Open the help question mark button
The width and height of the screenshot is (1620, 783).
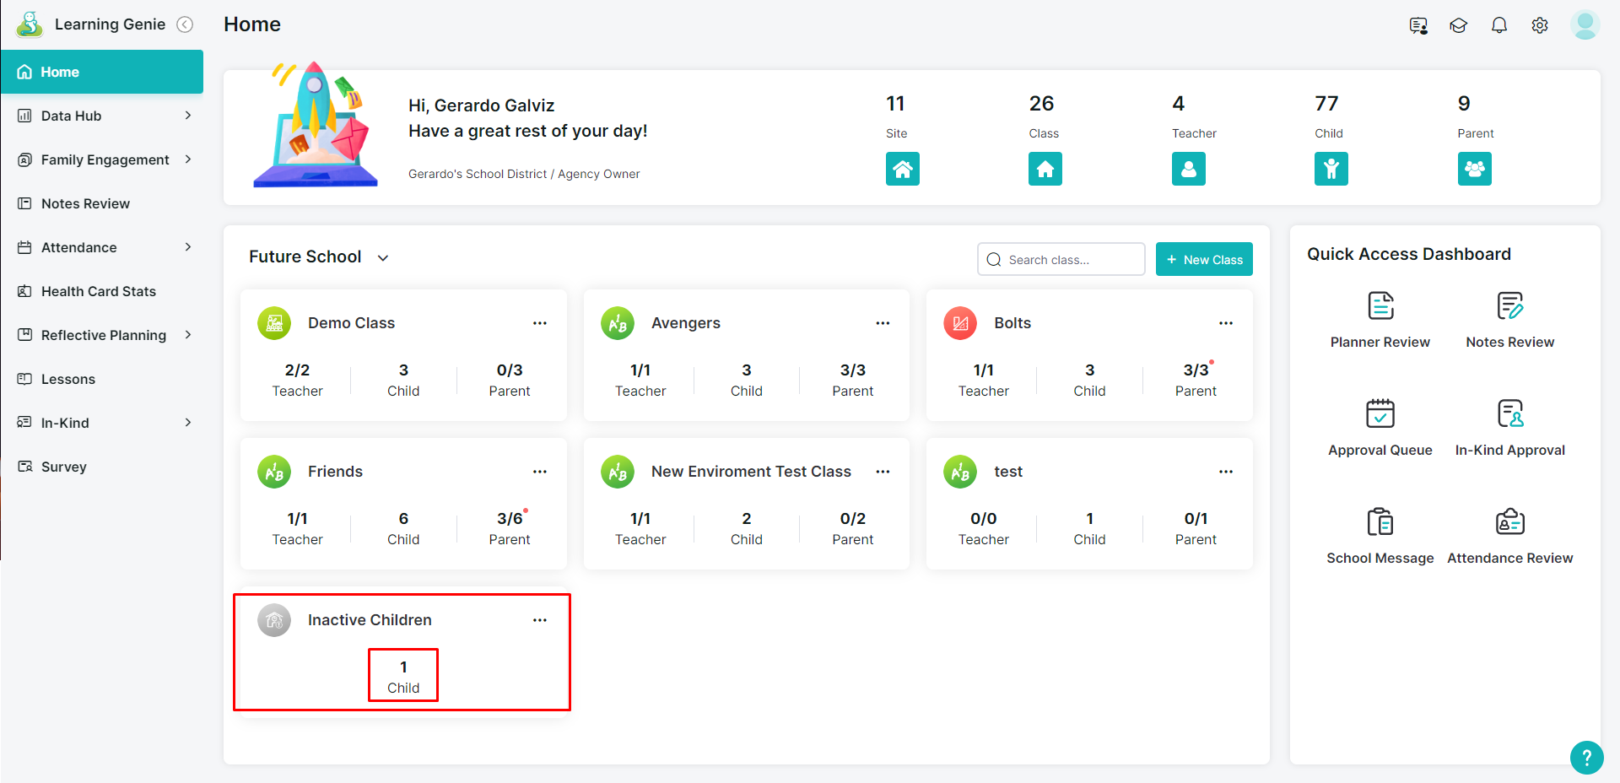pos(1586,757)
